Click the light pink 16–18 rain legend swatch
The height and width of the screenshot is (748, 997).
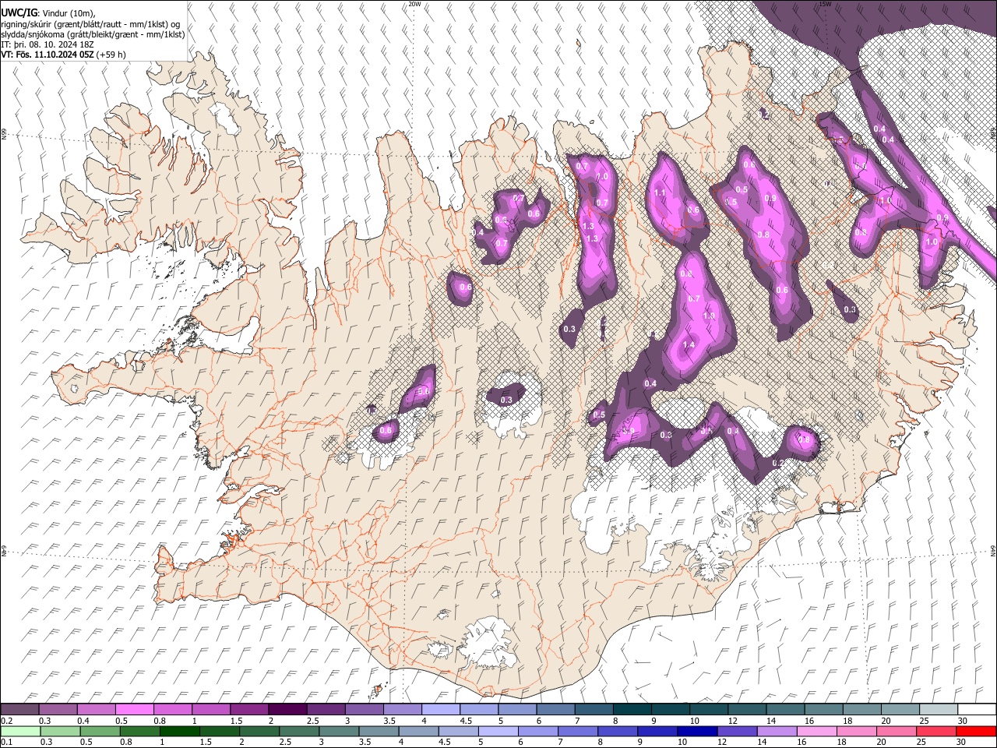point(817,731)
